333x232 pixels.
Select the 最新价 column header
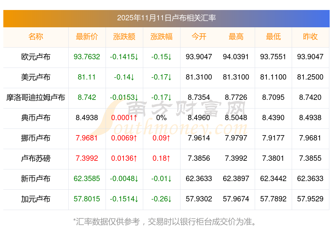click(87, 37)
